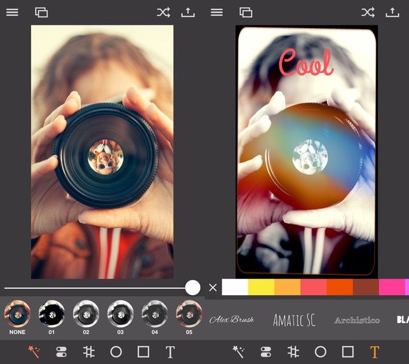The width and height of the screenshot is (409, 364).
Task: Pick coral red color swatch
Action: (x=314, y=287)
